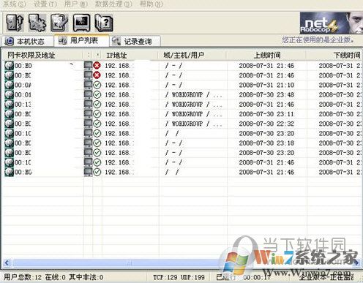Sort by 下线时间 column header
Image resolution: width=363 pixels, height=283 pixels.
pos(334,55)
